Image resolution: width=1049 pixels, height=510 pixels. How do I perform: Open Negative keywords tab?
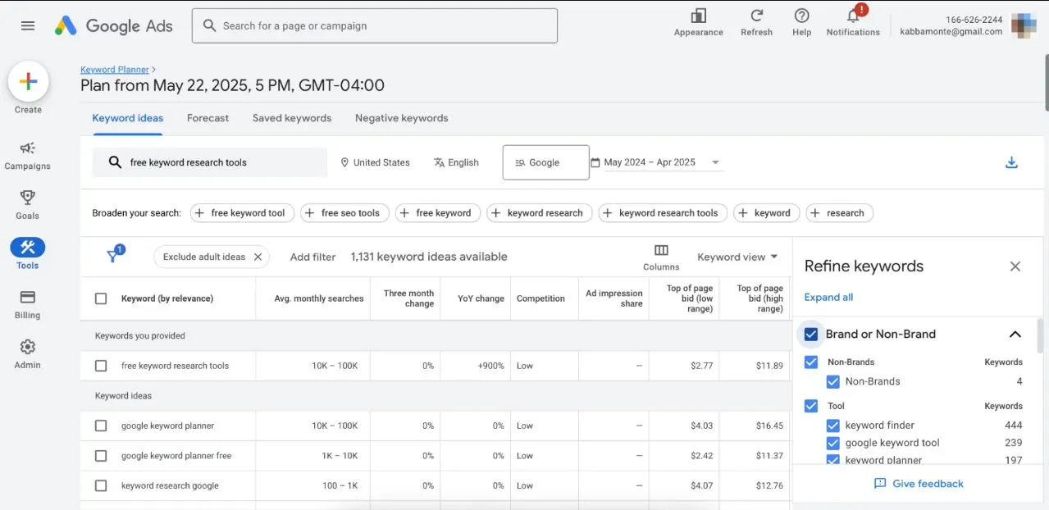pos(401,118)
